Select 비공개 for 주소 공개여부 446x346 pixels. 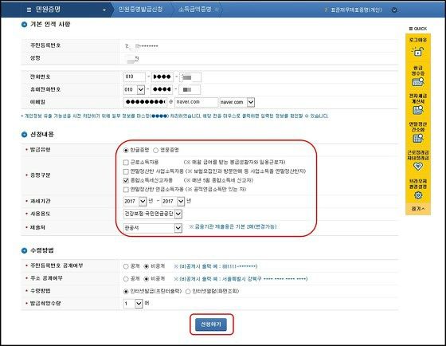click(147, 279)
